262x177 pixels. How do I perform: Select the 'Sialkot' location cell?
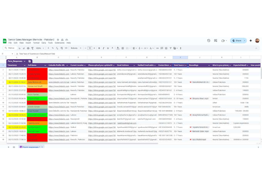point(78,127)
